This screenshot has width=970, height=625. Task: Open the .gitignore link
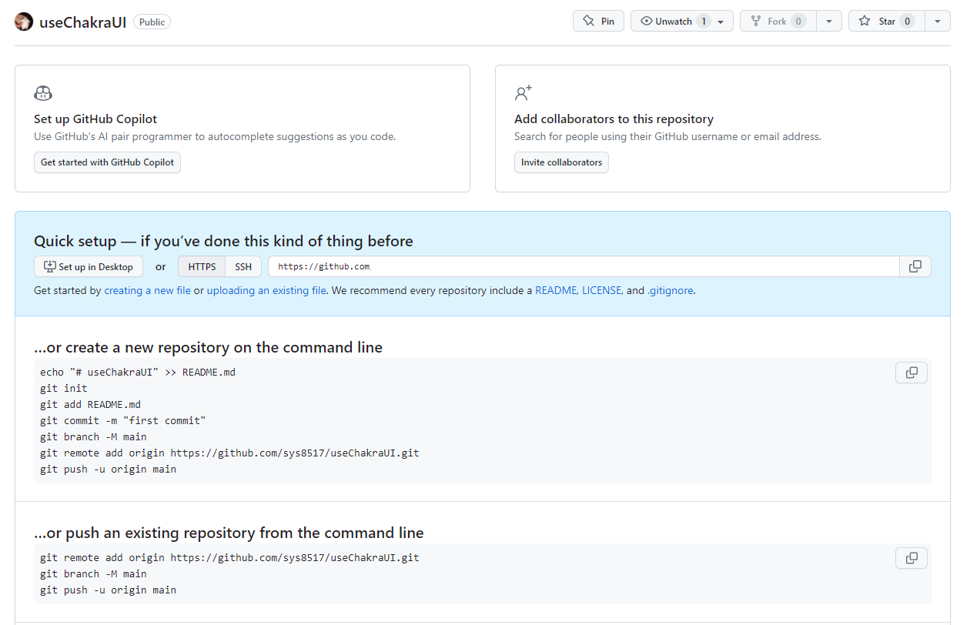[671, 291]
